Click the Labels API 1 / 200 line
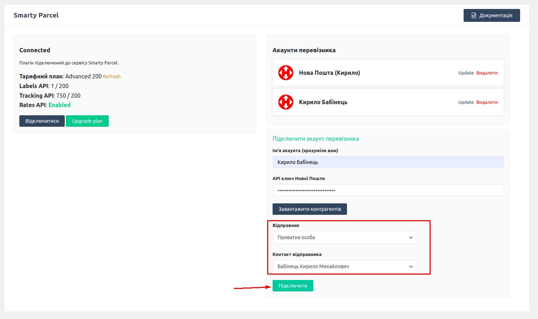 point(44,86)
